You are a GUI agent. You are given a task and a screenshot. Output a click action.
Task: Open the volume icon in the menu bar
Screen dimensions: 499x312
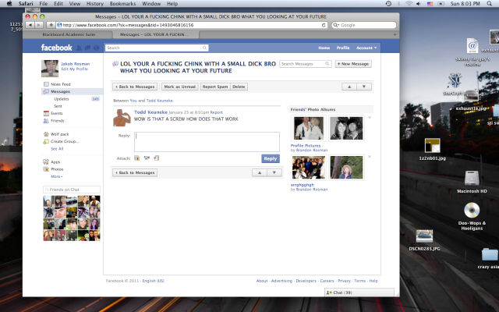point(419,3)
